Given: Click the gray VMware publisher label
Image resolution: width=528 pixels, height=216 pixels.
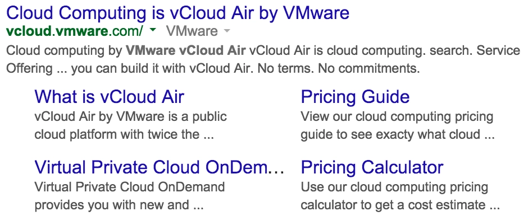Looking at the screenshot, I should click(x=192, y=31).
